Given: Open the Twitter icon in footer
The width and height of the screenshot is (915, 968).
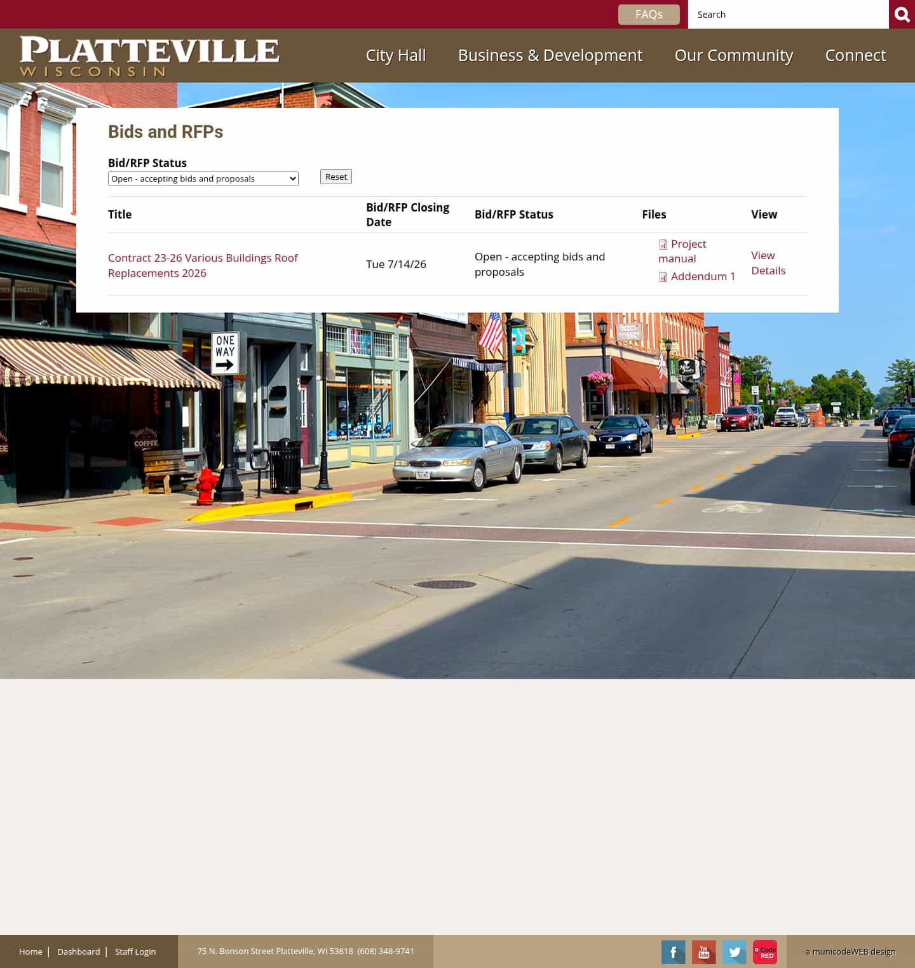Looking at the screenshot, I should (735, 952).
